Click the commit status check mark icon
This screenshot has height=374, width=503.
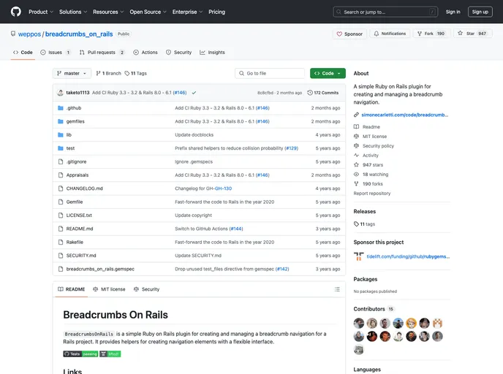pyautogui.click(x=194, y=93)
